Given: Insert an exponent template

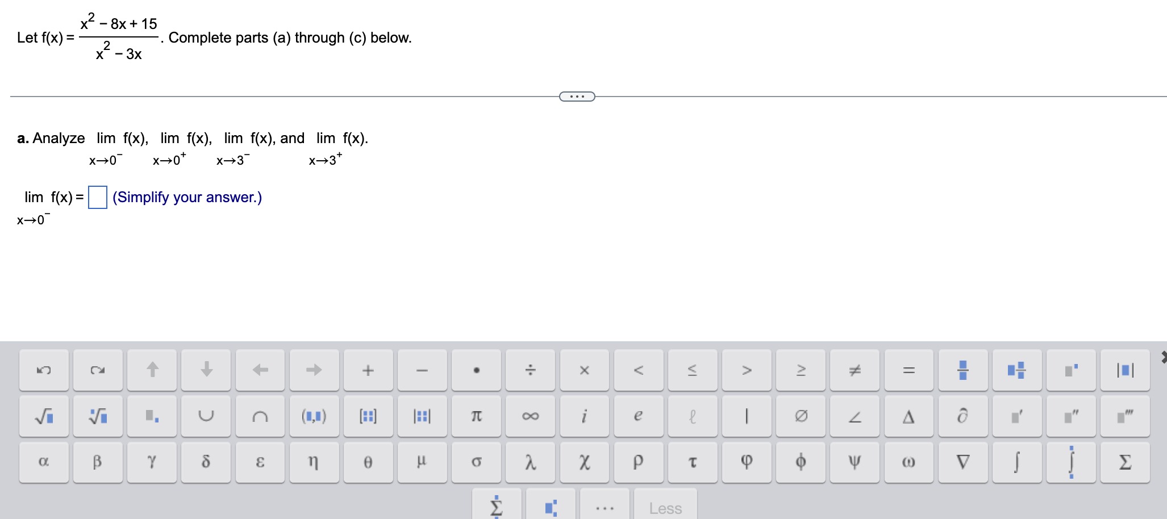Looking at the screenshot, I should [1071, 370].
